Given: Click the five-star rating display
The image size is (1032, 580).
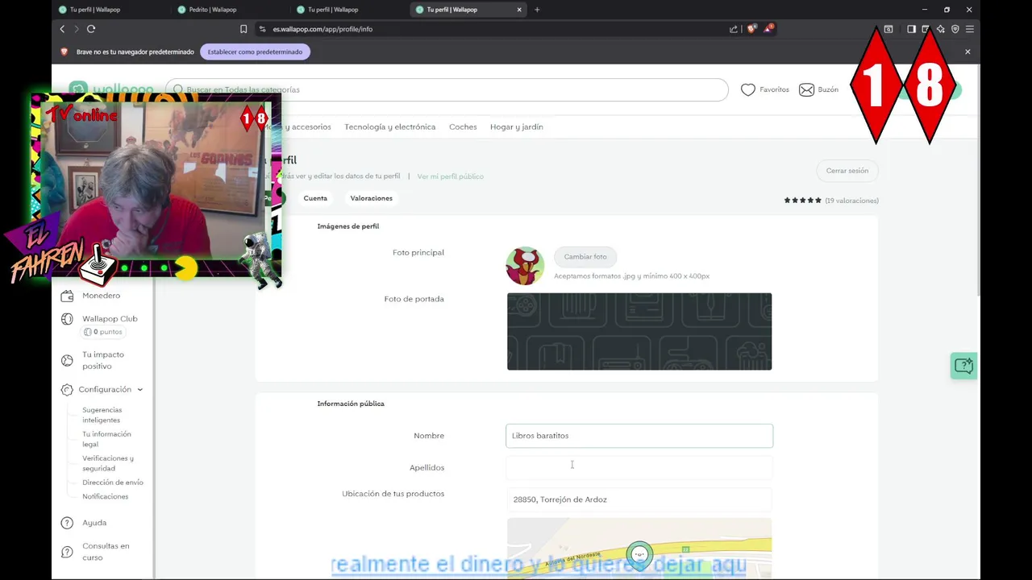Looking at the screenshot, I should pyautogui.click(x=803, y=201).
